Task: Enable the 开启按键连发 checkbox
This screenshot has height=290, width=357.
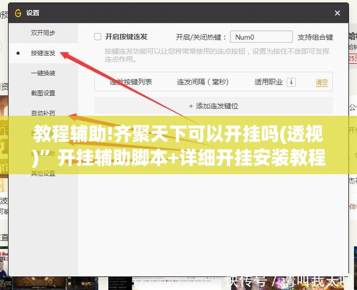Action: pos(98,36)
